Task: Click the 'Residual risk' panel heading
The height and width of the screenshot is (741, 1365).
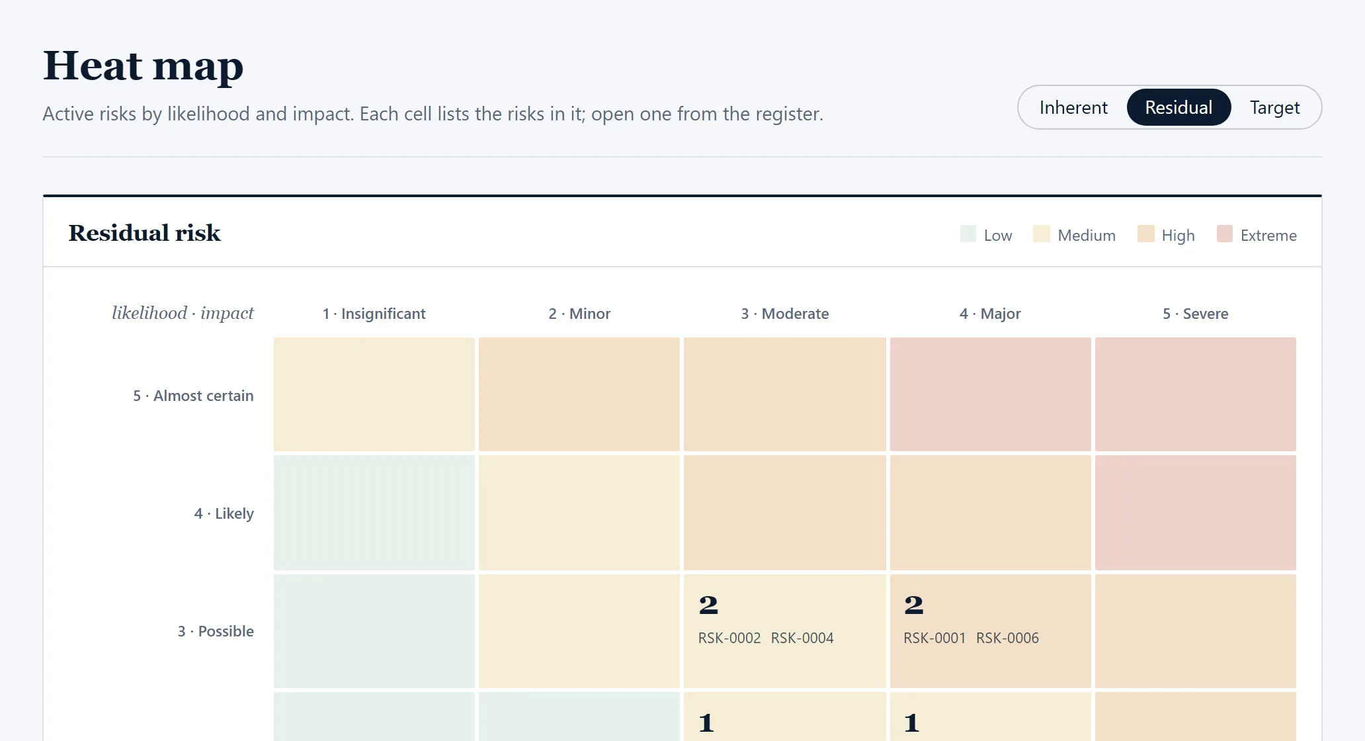Action: 144,233
